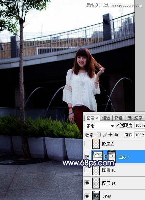Select layer named 图层 2
This screenshot has height=200, width=145.
click(108, 144)
